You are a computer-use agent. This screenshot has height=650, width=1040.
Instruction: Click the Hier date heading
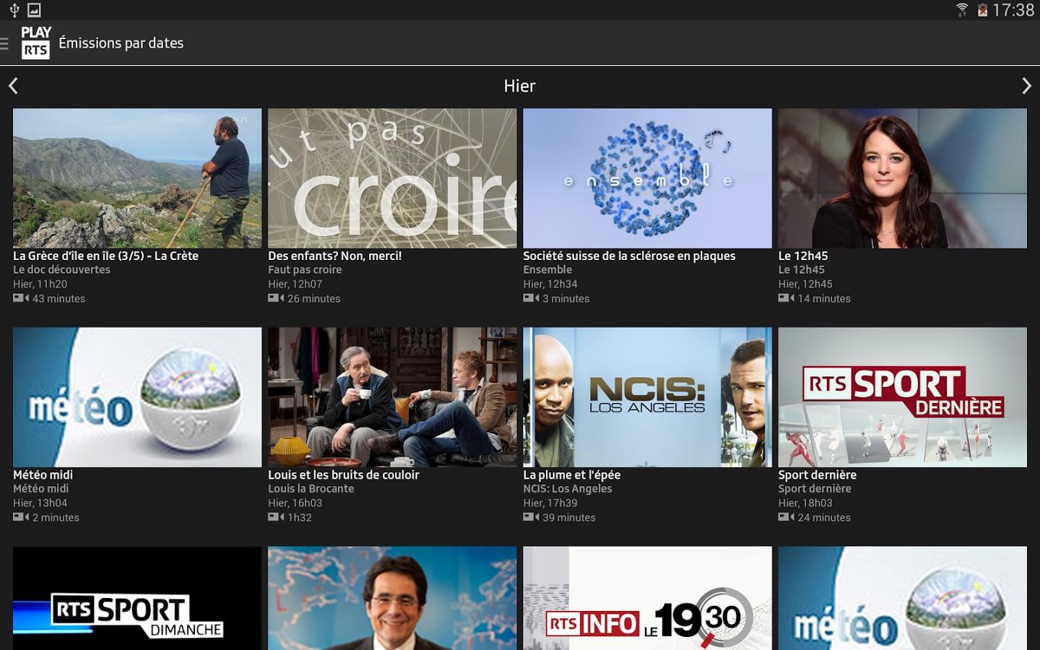point(519,86)
